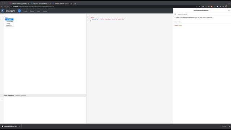Screen dimensions: 231x130
Task: Close the first browser tab
Action: click(29, 3)
